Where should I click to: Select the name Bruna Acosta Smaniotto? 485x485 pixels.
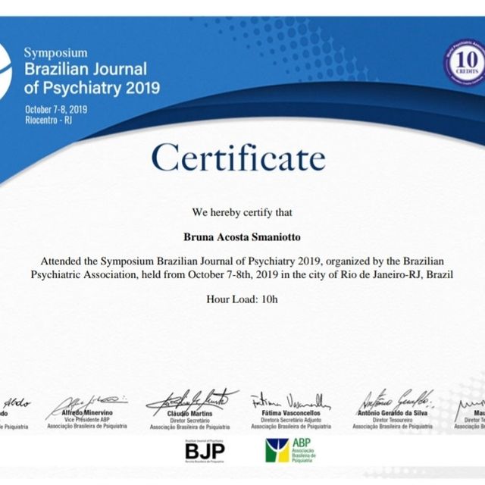[x=242, y=237]
